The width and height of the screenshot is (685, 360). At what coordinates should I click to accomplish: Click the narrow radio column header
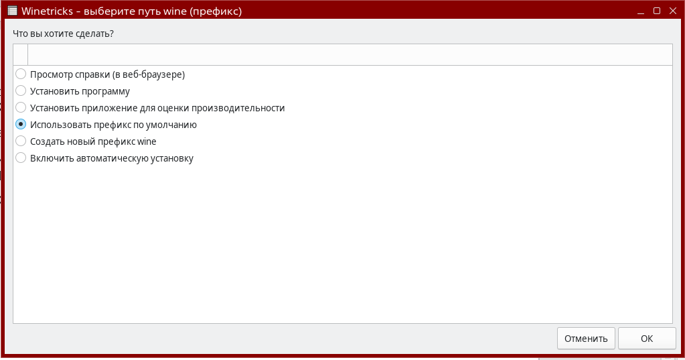click(21, 55)
